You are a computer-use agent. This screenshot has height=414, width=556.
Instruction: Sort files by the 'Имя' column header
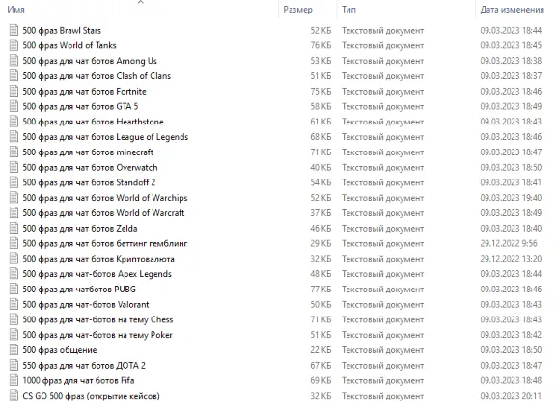pos(16,10)
